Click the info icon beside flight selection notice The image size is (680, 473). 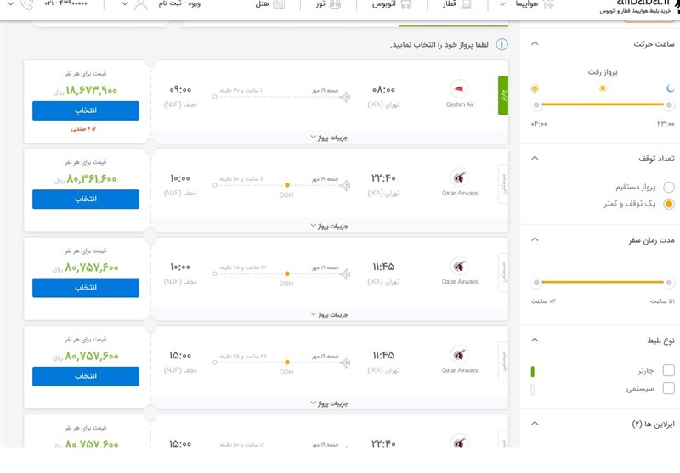(501, 44)
